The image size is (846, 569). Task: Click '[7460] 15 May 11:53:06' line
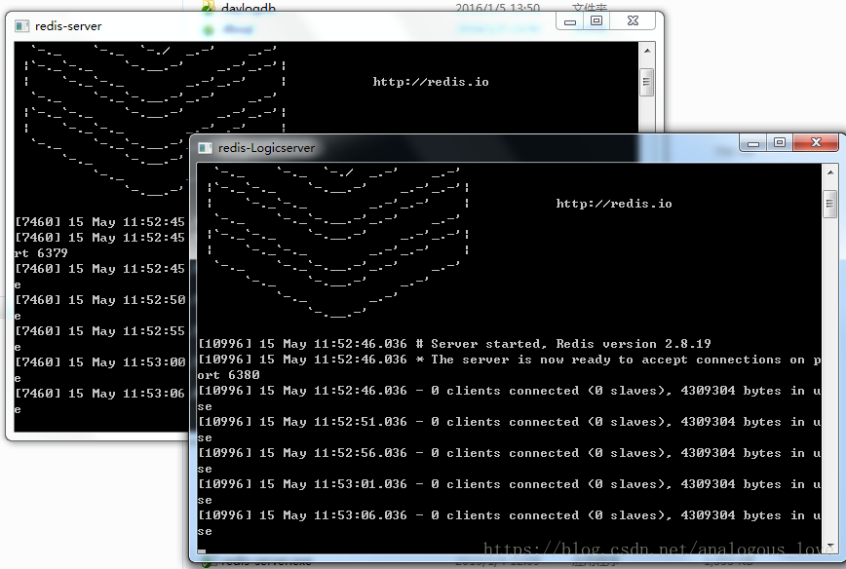[x=100, y=394]
